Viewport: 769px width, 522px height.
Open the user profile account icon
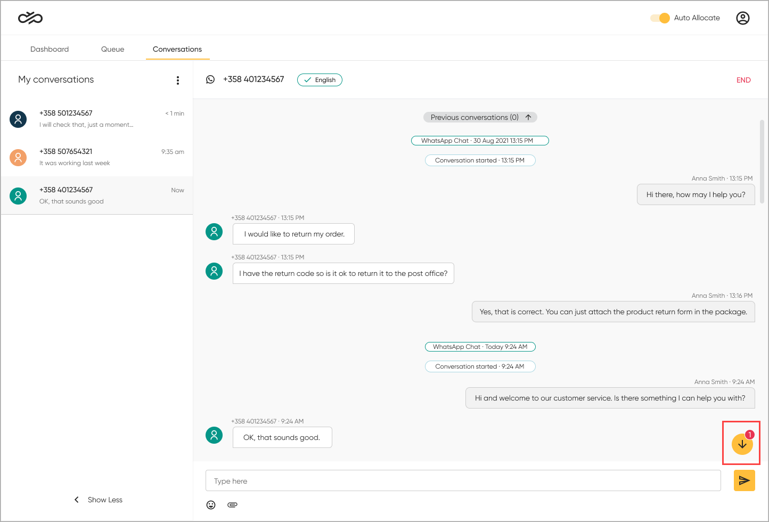(x=742, y=18)
